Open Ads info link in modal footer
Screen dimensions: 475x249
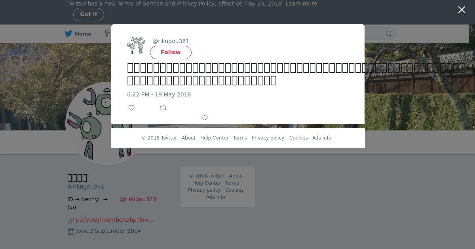[322, 138]
